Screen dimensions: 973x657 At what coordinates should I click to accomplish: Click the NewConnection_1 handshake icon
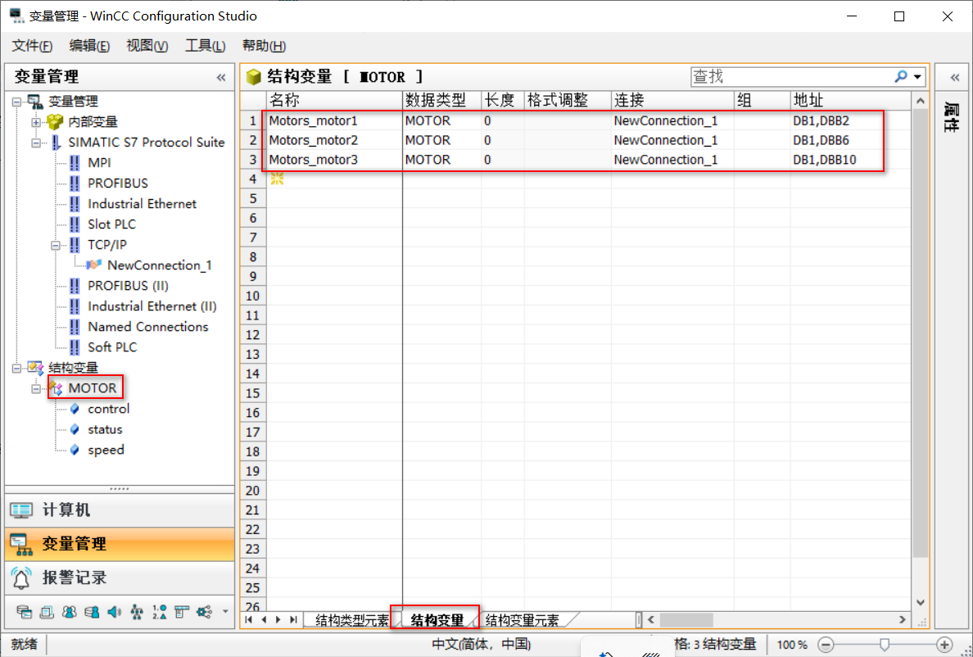pyautogui.click(x=94, y=265)
